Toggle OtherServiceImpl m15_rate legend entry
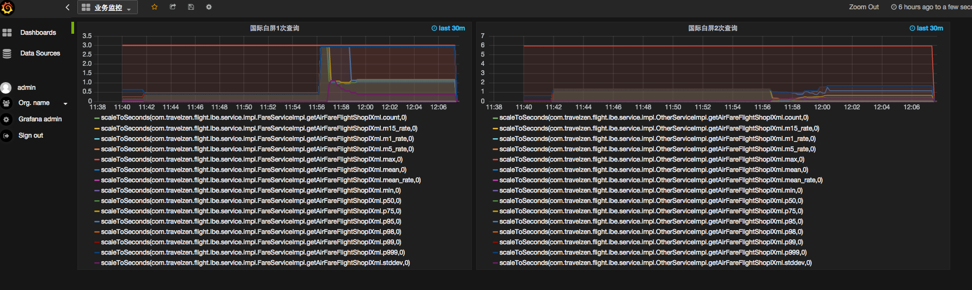Screen dimensions: 972x290 coord(659,128)
